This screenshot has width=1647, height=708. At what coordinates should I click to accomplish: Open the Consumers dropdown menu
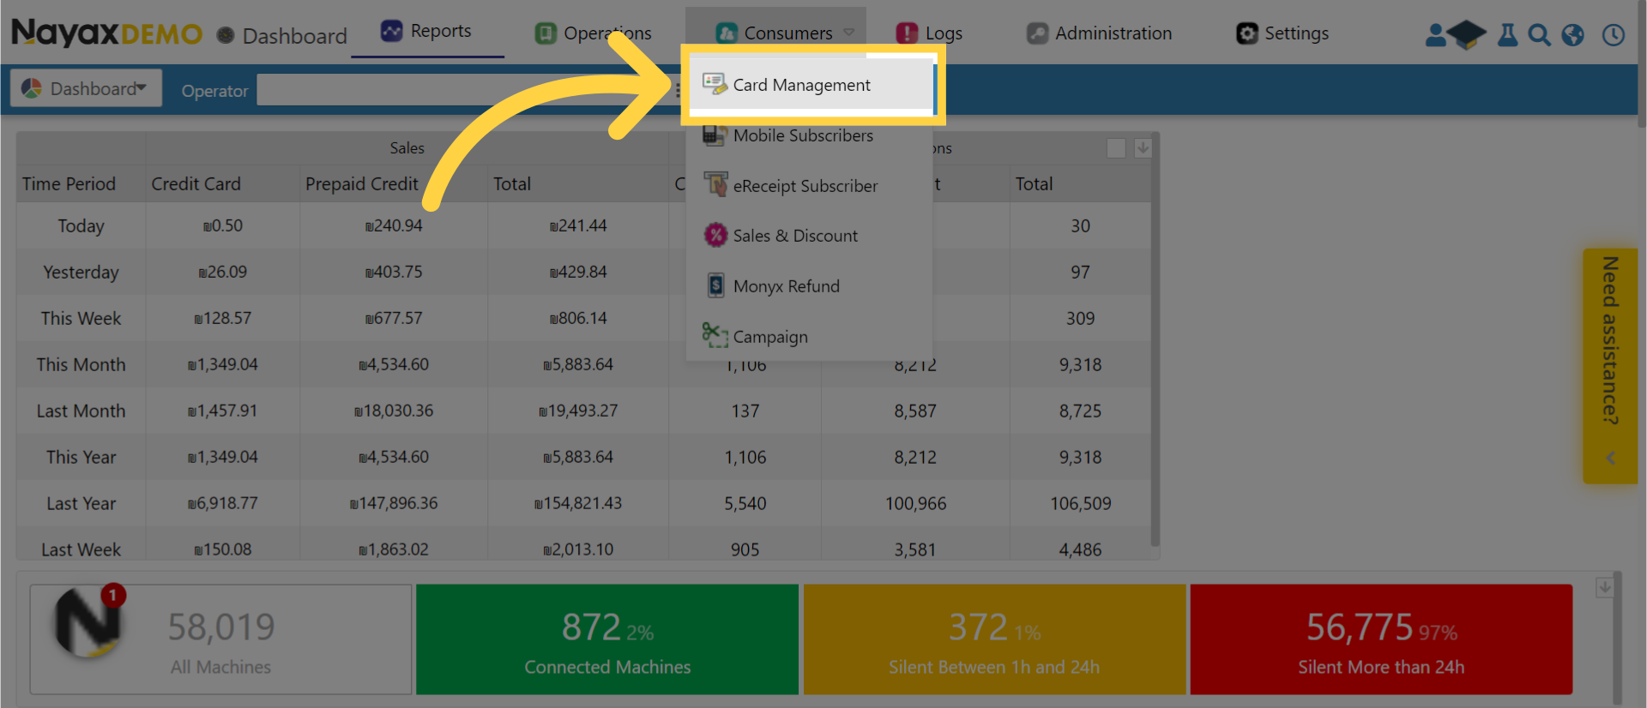tap(787, 33)
